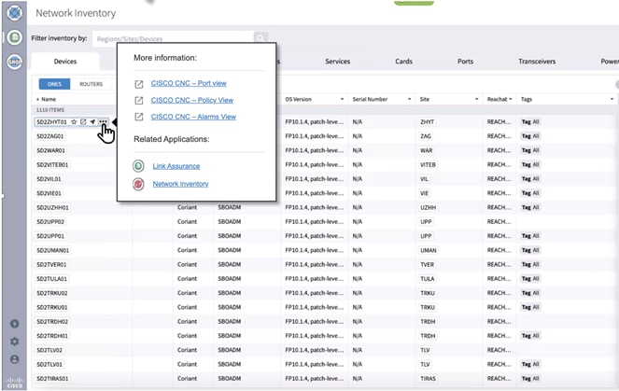
Task: Select the ONES toggle button
Action: pos(54,84)
